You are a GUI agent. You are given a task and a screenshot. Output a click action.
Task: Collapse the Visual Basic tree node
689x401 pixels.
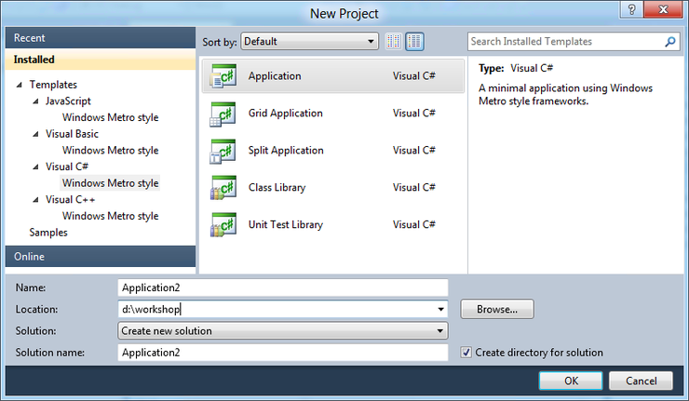pos(35,134)
